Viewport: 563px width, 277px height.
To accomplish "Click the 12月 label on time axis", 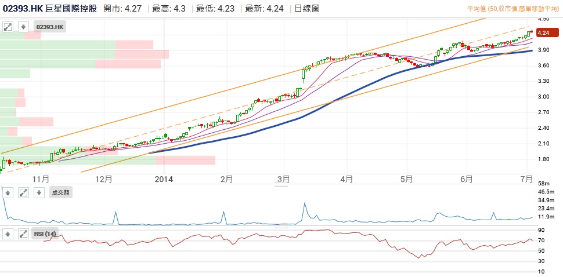I will (x=103, y=179).
